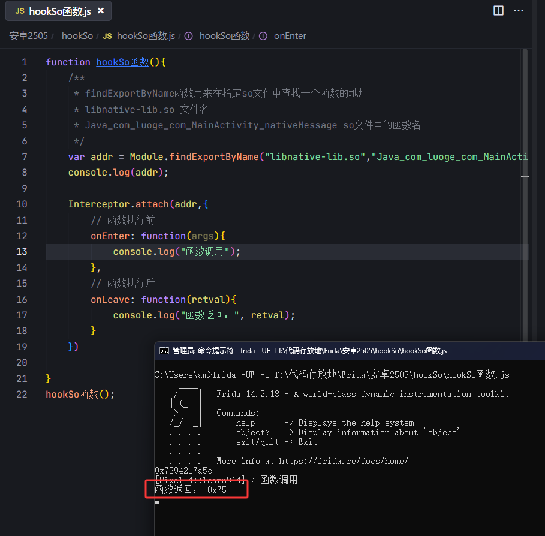Viewport: 545px width, 536px height.
Task: Click the frida -UF command line in terminal
Action: point(361,375)
